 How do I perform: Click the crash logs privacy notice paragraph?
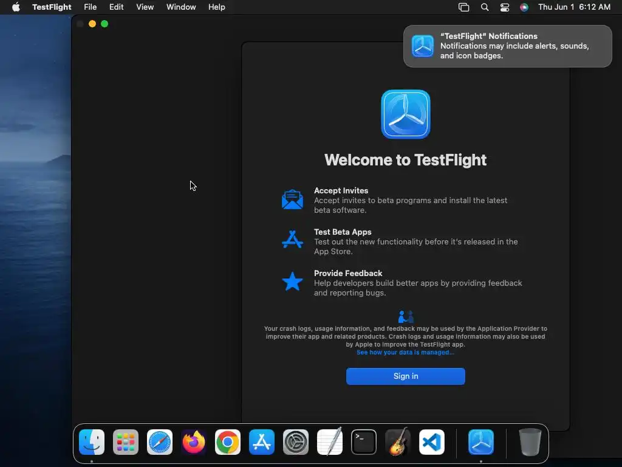[405, 336]
